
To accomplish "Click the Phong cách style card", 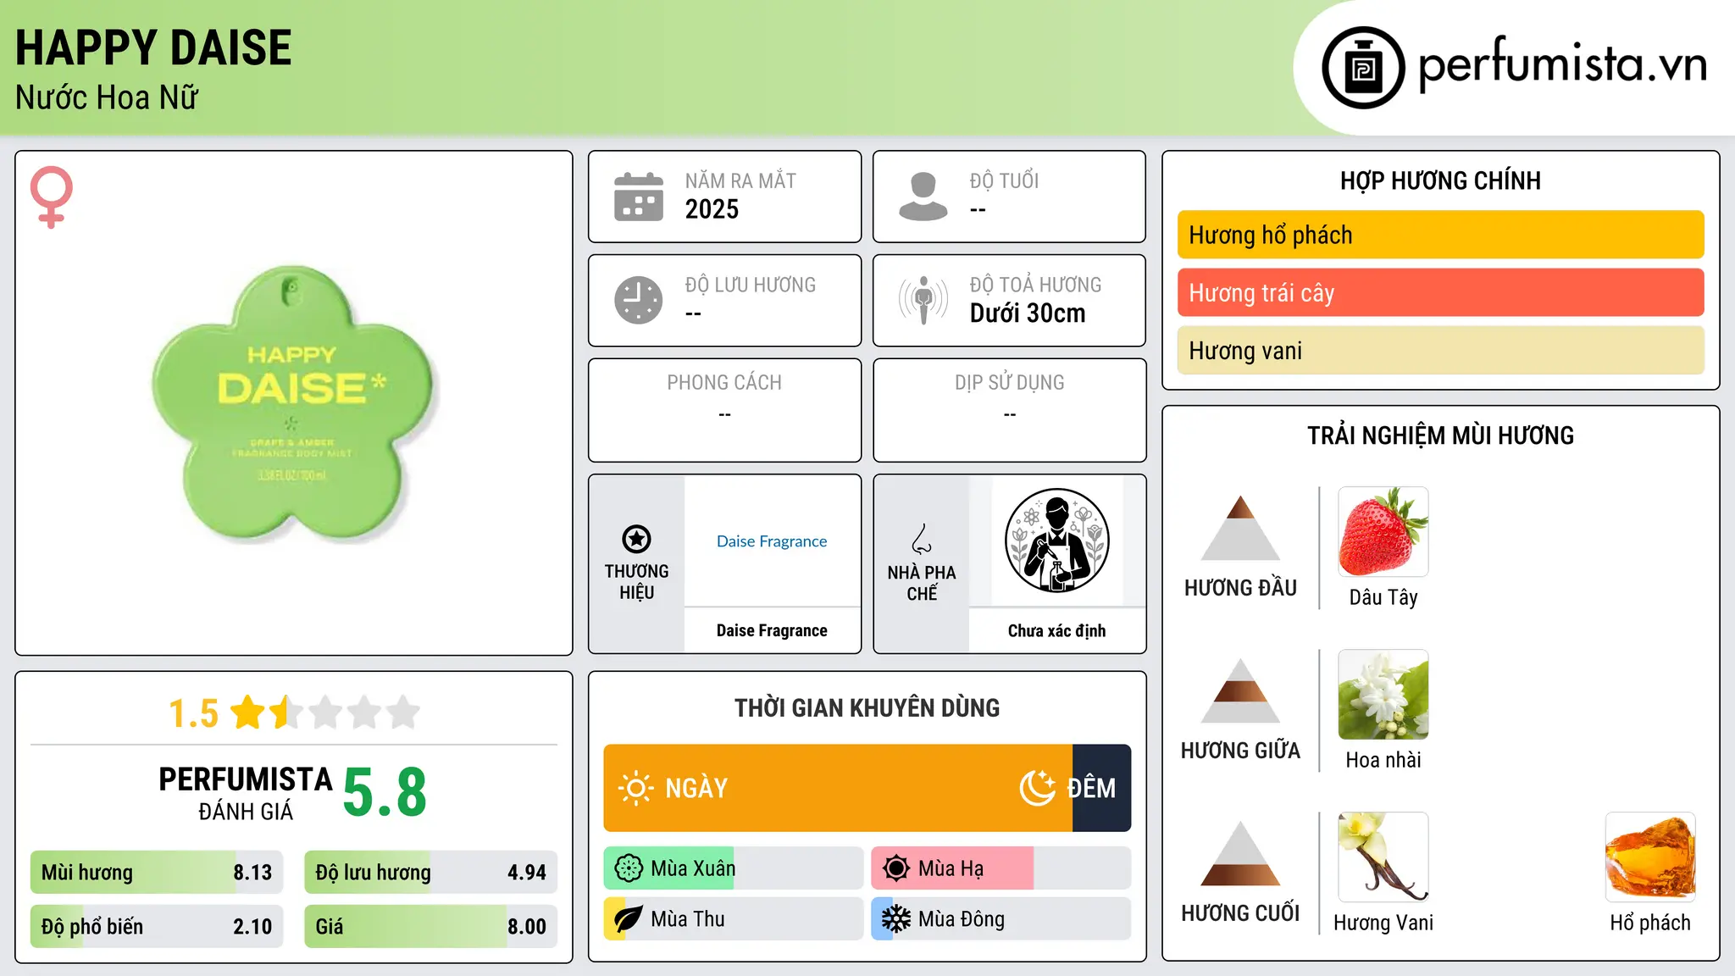I will pyautogui.click(x=725, y=410).
